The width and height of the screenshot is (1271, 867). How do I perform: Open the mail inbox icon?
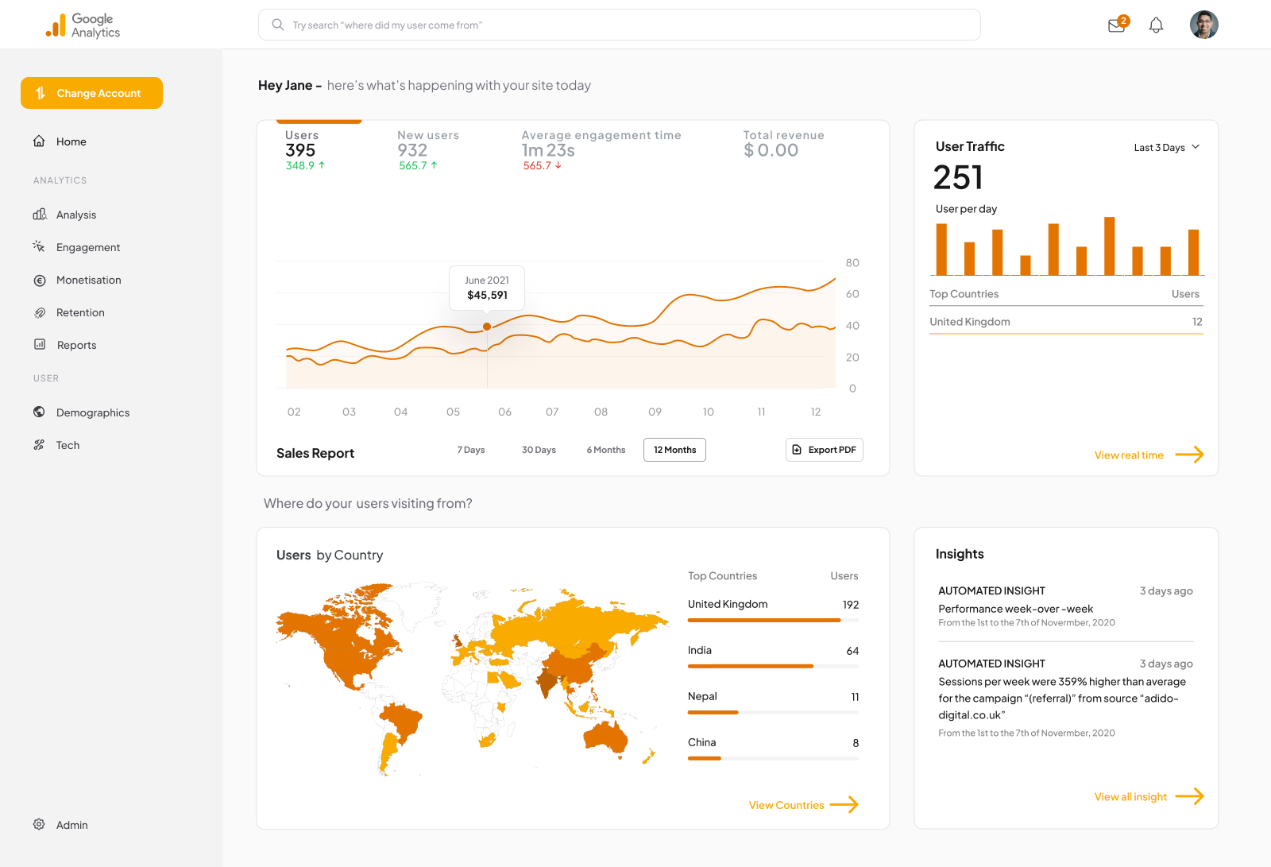click(x=1116, y=25)
